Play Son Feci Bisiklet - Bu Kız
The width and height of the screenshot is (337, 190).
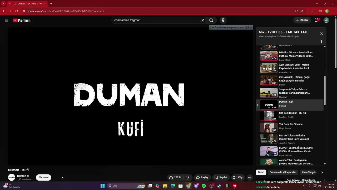coord(290,116)
